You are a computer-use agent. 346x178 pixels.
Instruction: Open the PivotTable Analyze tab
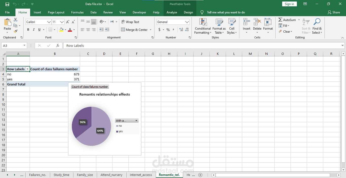172,12
